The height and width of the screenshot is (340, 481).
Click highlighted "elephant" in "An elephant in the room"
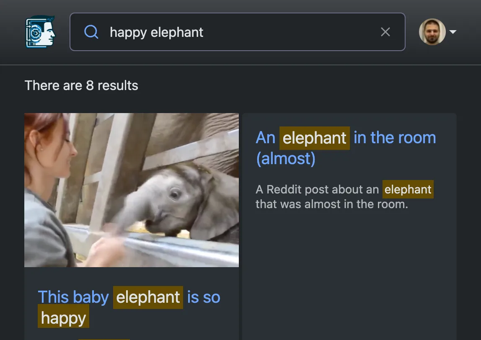pos(314,138)
